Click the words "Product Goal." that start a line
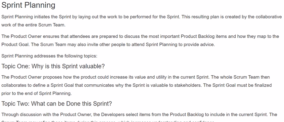The height and width of the screenshot is (122, 284). (x=16, y=45)
